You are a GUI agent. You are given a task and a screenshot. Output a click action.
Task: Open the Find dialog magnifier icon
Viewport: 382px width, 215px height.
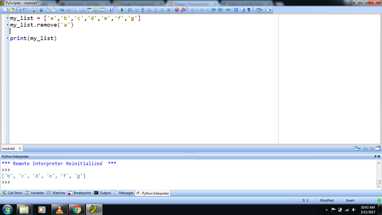pyautogui.click(x=77, y=10)
